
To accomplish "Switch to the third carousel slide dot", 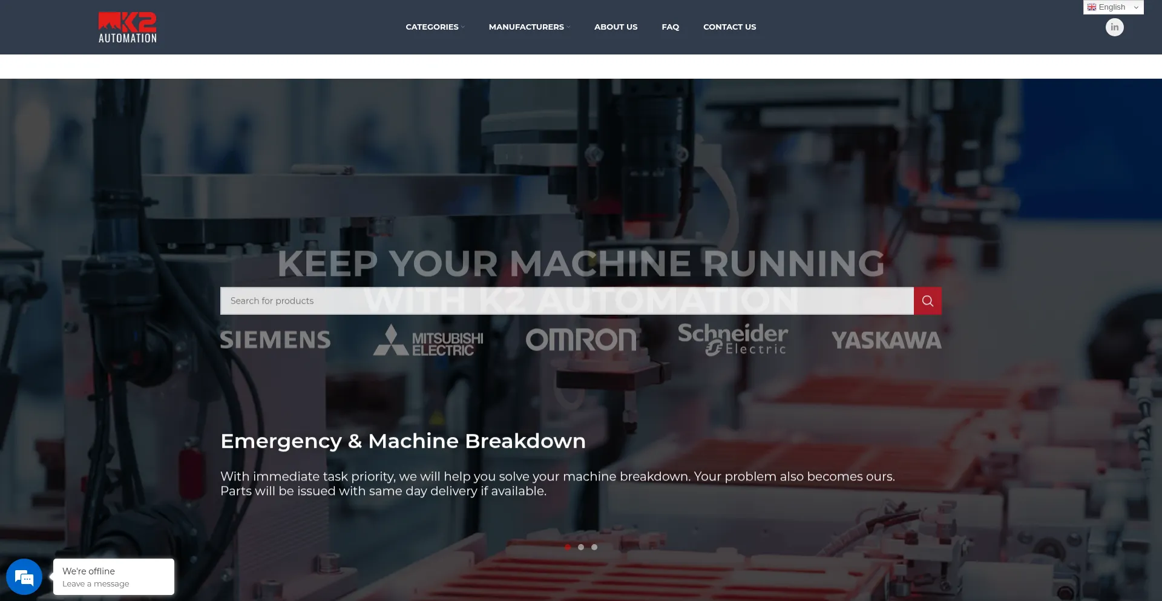I will 594,547.
